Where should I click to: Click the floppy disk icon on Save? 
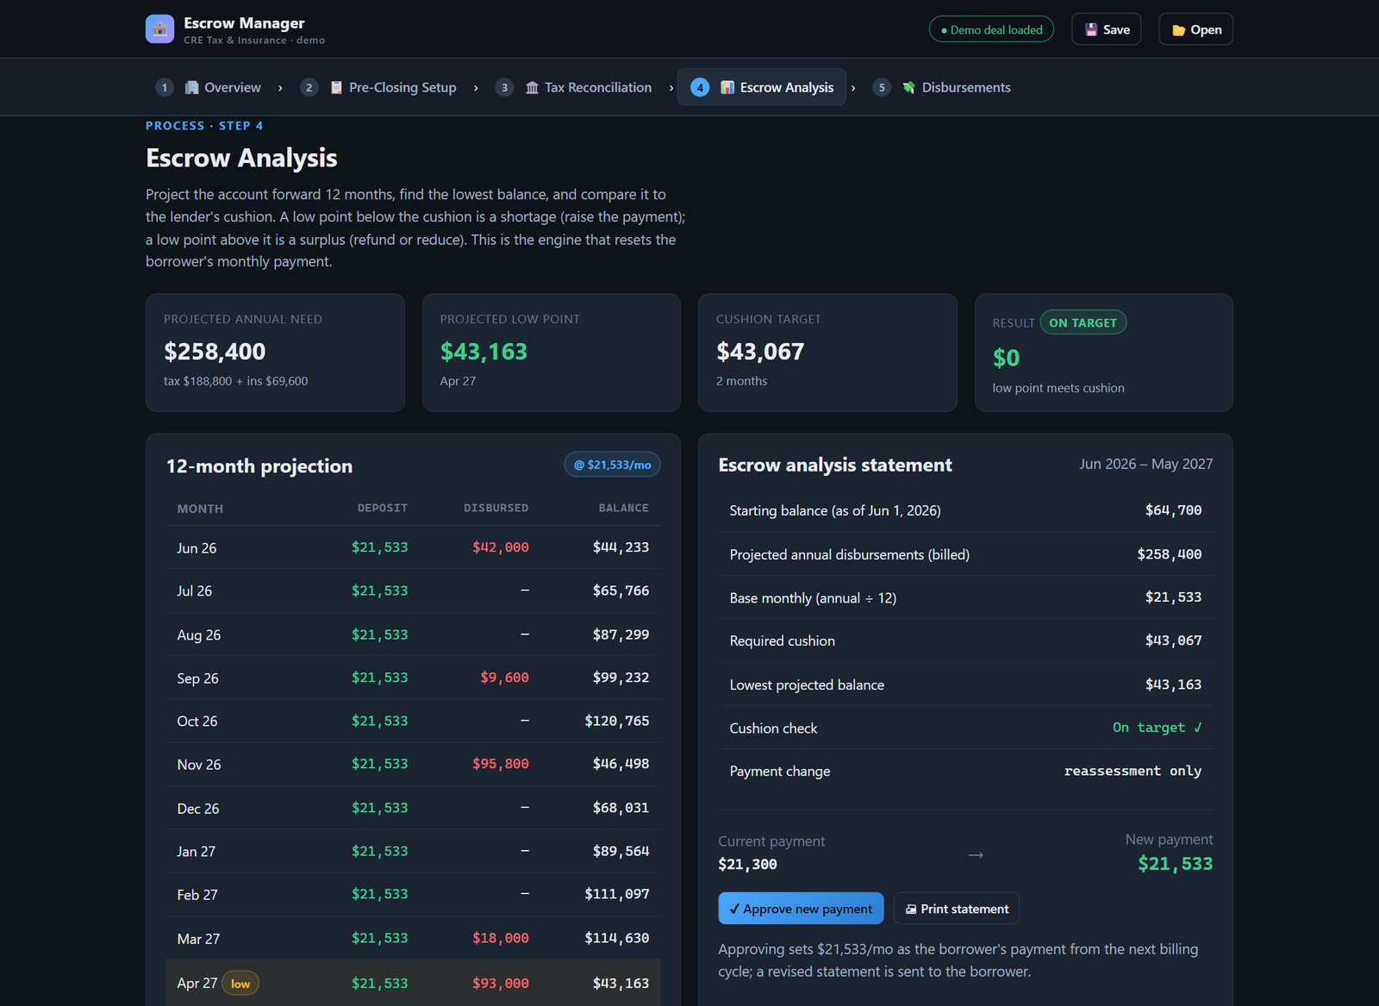(x=1091, y=29)
